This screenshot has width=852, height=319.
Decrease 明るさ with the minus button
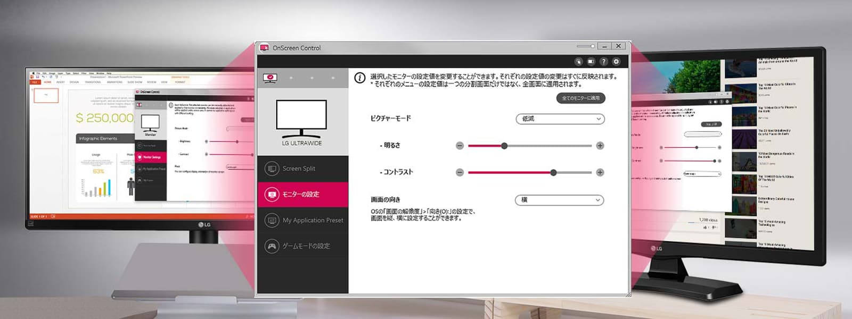pos(460,146)
